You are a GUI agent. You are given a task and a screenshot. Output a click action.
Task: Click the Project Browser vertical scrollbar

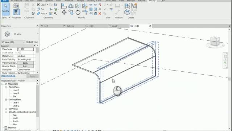tap(37, 101)
